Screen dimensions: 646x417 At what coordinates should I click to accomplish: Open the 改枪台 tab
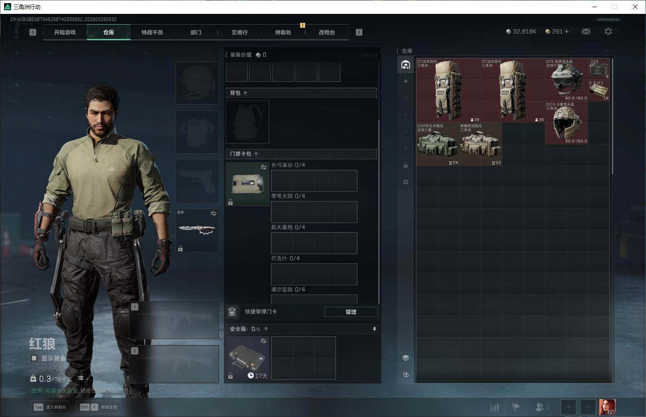click(x=327, y=32)
